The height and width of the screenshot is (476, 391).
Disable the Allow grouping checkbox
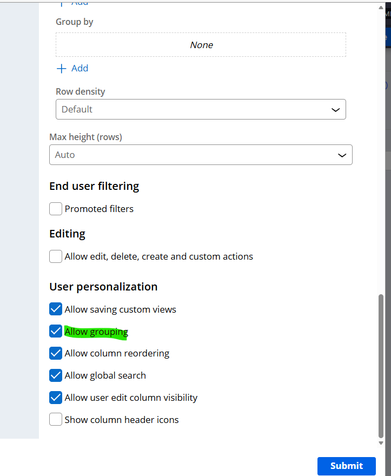[56, 331]
